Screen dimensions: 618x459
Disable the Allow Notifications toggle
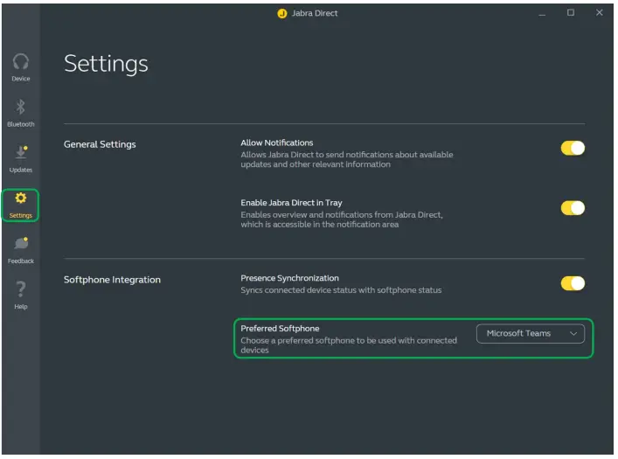click(573, 149)
